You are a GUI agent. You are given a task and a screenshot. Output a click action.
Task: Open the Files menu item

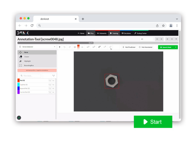click(x=91, y=33)
